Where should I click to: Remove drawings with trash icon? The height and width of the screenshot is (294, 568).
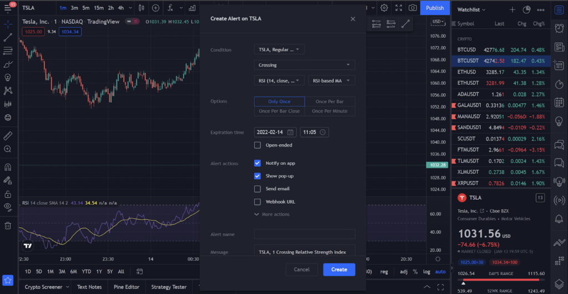click(x=8, y=226)
